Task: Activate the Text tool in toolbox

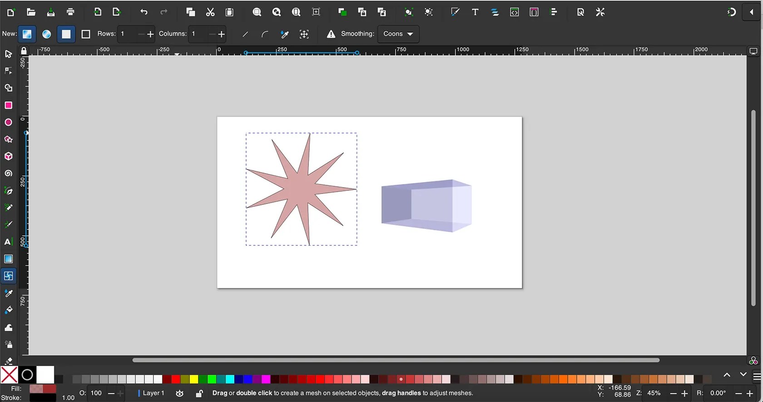Action: pyautogui.click(x=8, y=242)
